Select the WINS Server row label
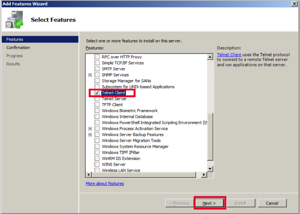The width and height of the screenshot is (300, 214). (x=114, y=164)
